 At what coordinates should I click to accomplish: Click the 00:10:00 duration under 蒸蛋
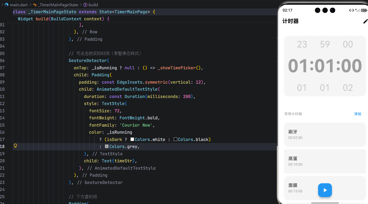pos(295,165)
